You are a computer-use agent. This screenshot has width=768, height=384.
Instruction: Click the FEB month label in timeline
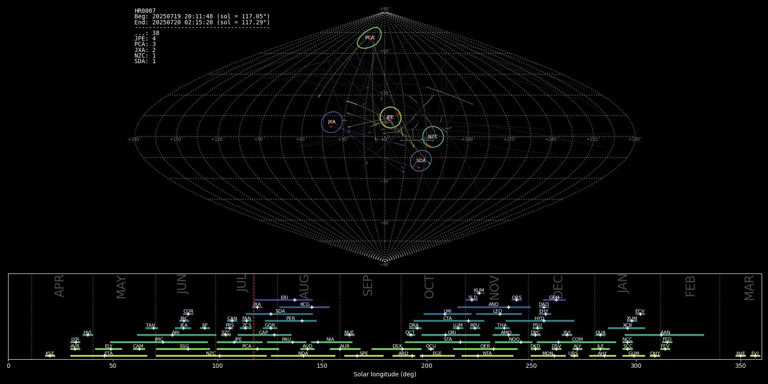tap(690, 286)
